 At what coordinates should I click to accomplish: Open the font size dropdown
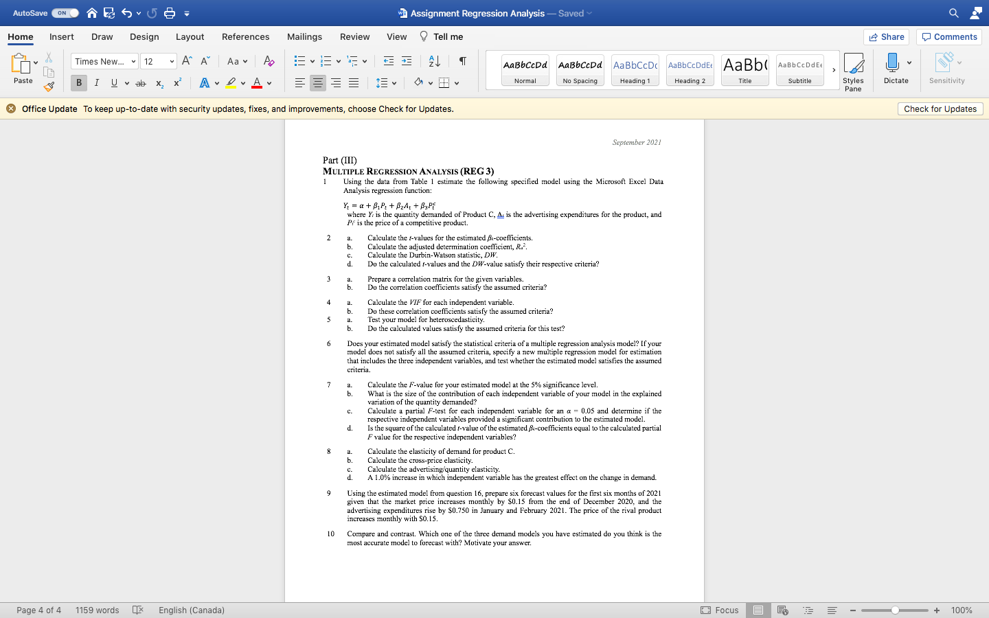click(172, 62)
